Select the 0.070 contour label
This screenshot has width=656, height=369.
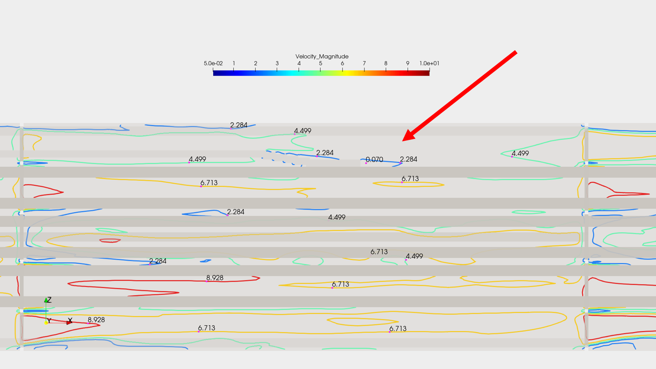click(374, 159)
